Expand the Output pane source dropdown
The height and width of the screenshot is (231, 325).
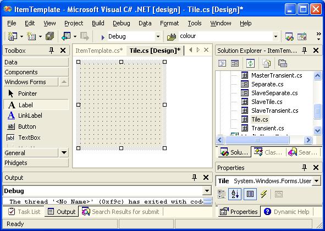(207, 191)
